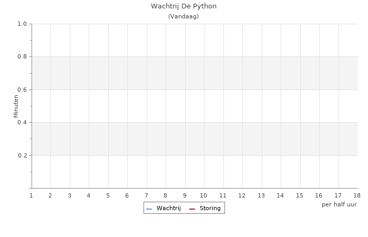Viewport: 368px width, 237px height.
Task: Click the 0.8 y-axis value
Action: pos(22,57)
